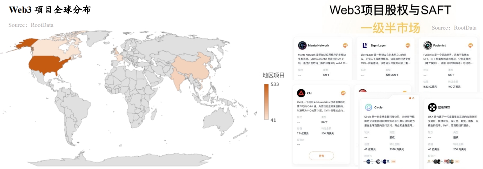This screenshot has width=483, height=169.
Task: Open the OKX checkered logo icon
Action: tap(432, 107)
